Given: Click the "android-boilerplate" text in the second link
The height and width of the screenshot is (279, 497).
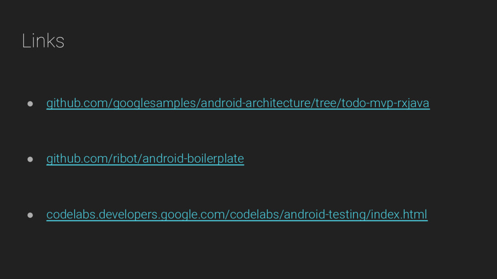Looking at the screenshot, I should coord(193,158).
